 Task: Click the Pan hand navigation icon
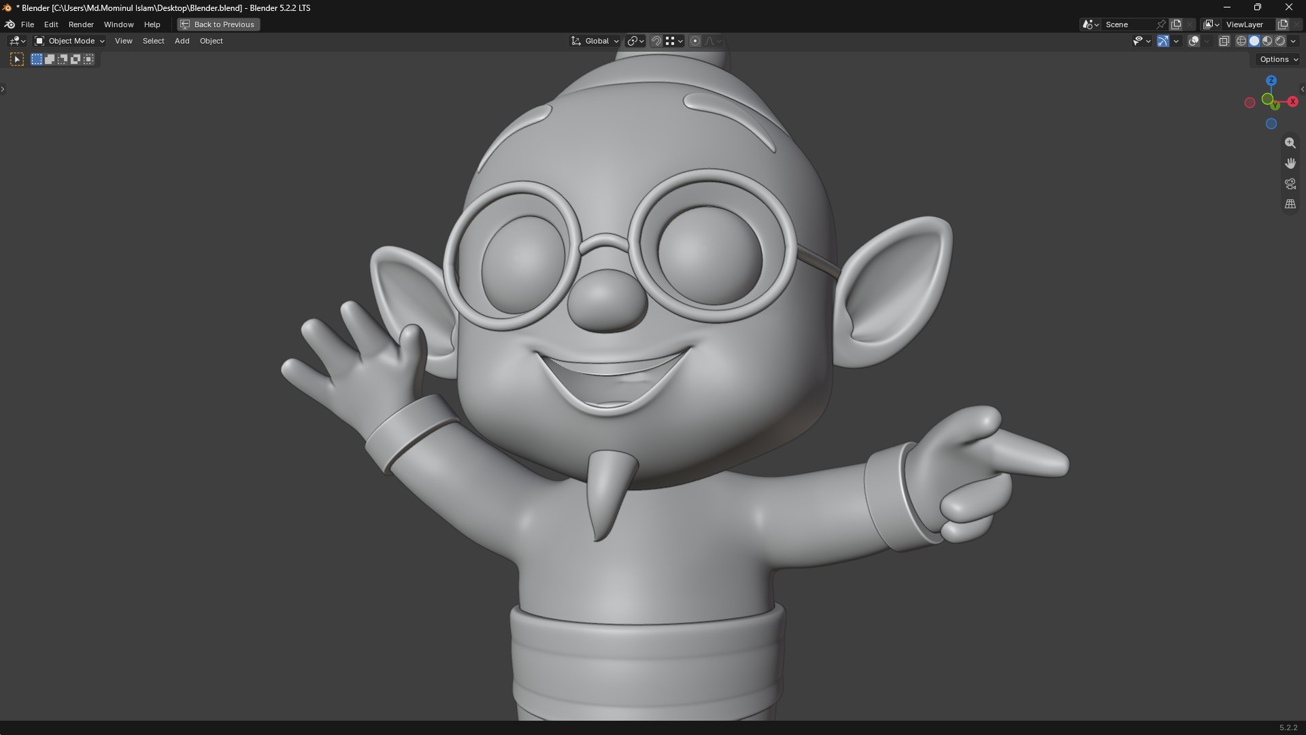(1290, 164)
